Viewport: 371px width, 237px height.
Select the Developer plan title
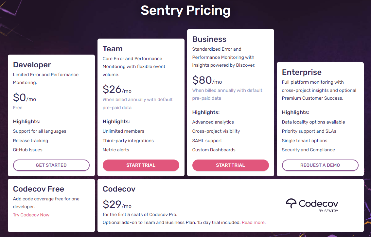click(x=32, y=65)
